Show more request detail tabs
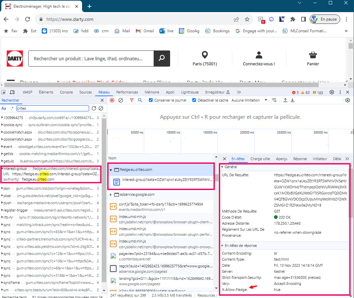Viewport: 354px width, 298px height. point(347,159)
